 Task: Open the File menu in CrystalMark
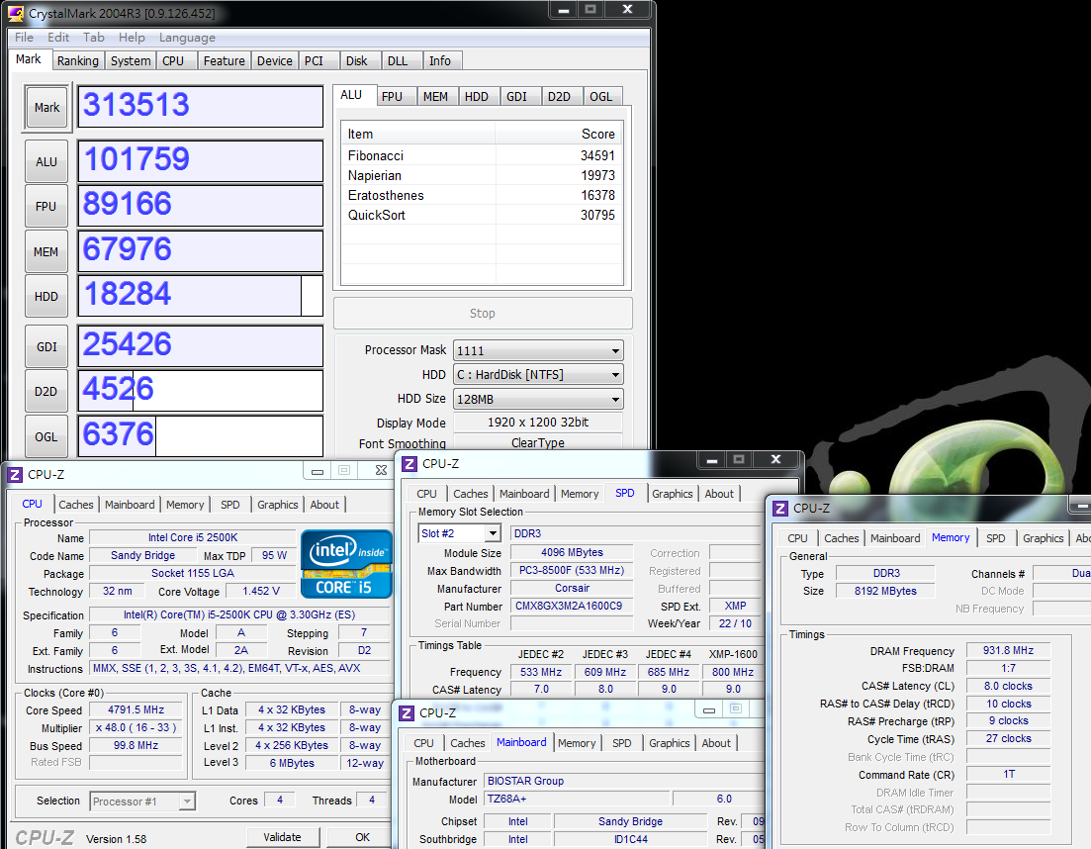(24, 38)
